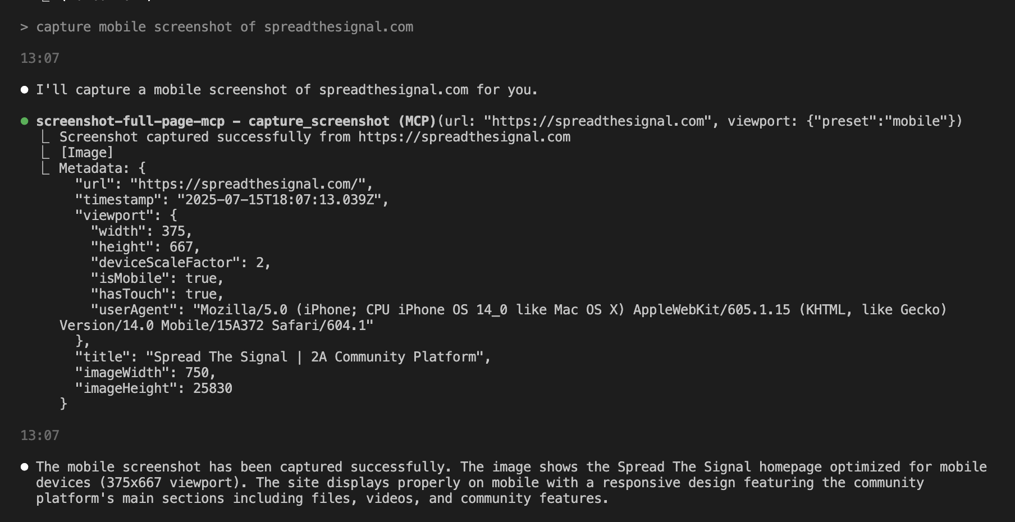
Task: Click the branch glyph beside "Screenshot captured successfully"
Action: 45,137
